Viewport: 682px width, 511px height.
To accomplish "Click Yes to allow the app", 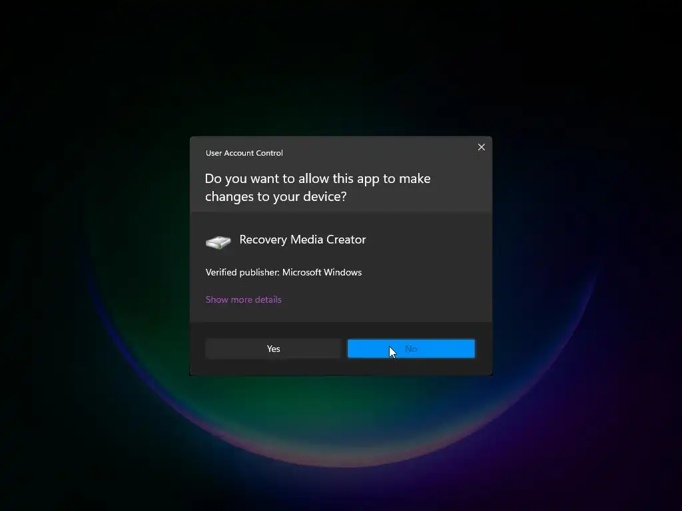I will click(x=273, y=349).
